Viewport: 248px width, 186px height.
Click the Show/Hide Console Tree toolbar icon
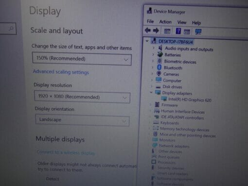167,31
